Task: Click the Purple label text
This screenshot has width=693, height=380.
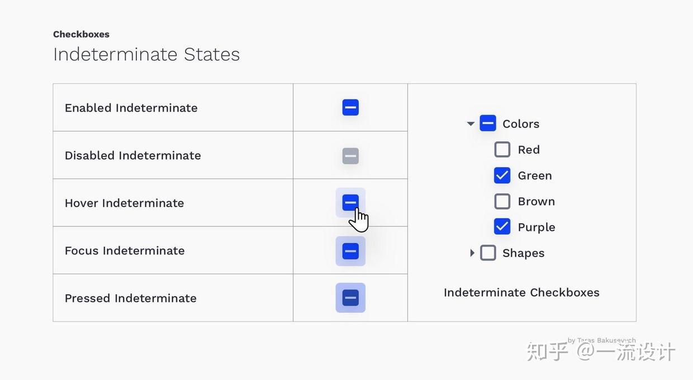Action: click(537, 227)
